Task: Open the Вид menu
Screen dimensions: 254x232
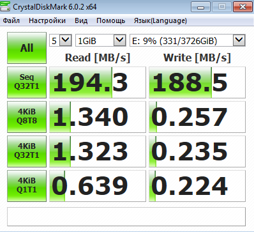Action: coord(81,20)
